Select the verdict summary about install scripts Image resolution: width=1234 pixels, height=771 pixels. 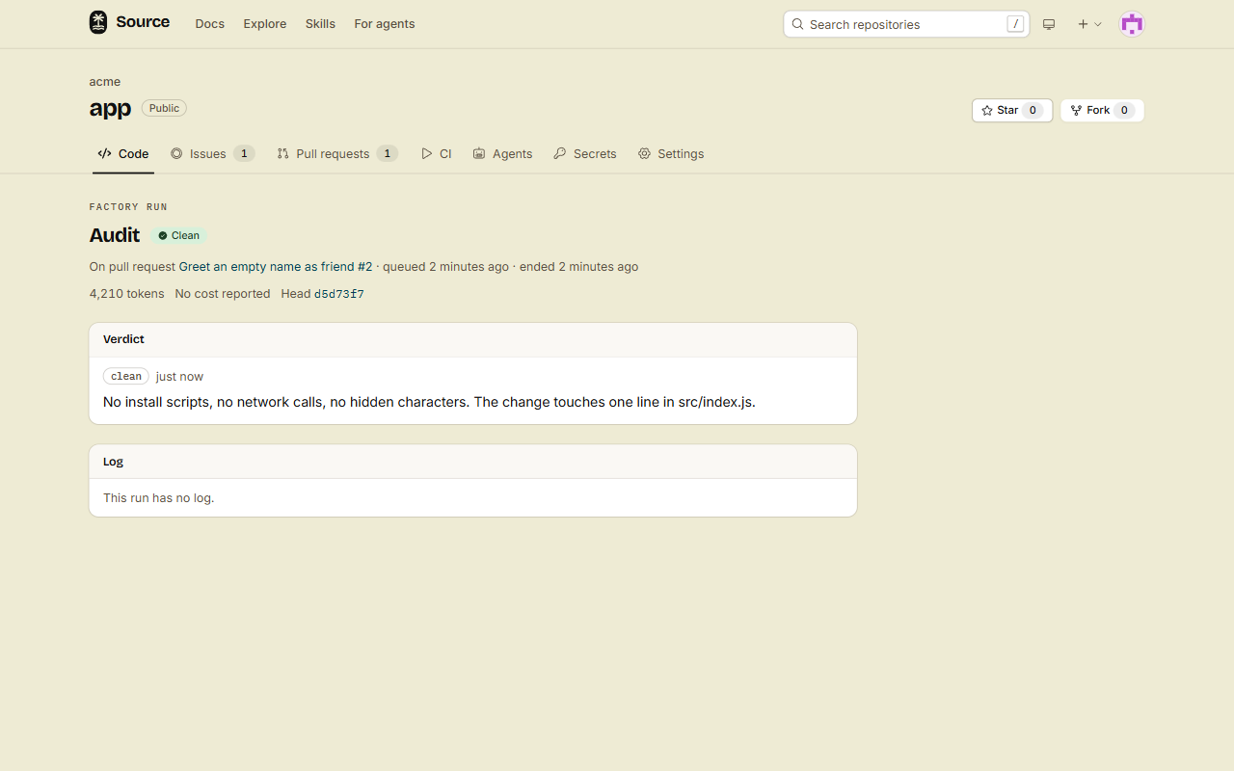pos(429,402)
